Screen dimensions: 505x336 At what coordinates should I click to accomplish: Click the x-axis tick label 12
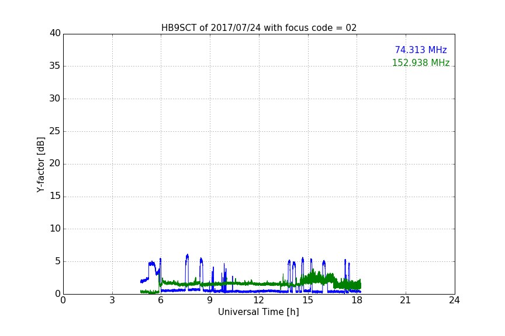coord(259,300)
